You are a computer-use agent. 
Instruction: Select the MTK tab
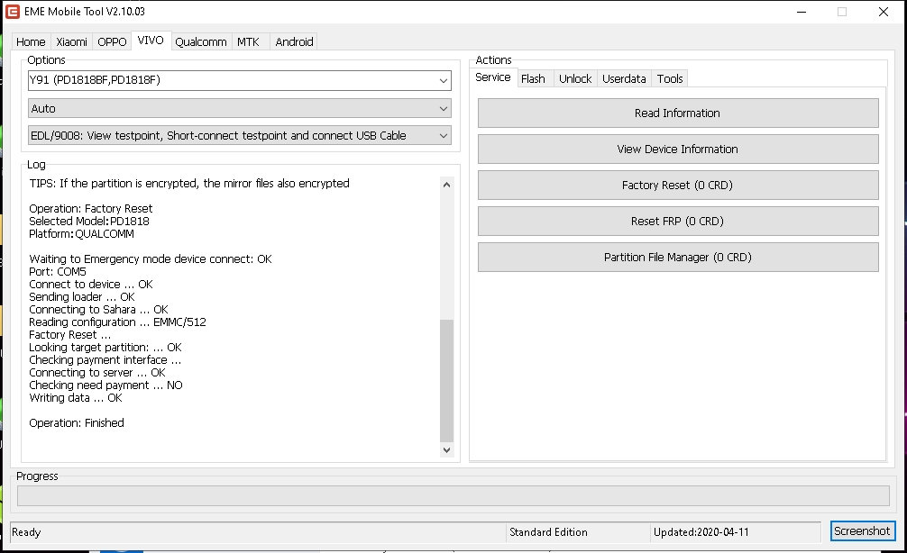point(248,41)
